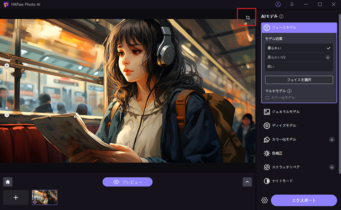Click the プレビュー button
341x210 pixels.
tap(127, 182)
